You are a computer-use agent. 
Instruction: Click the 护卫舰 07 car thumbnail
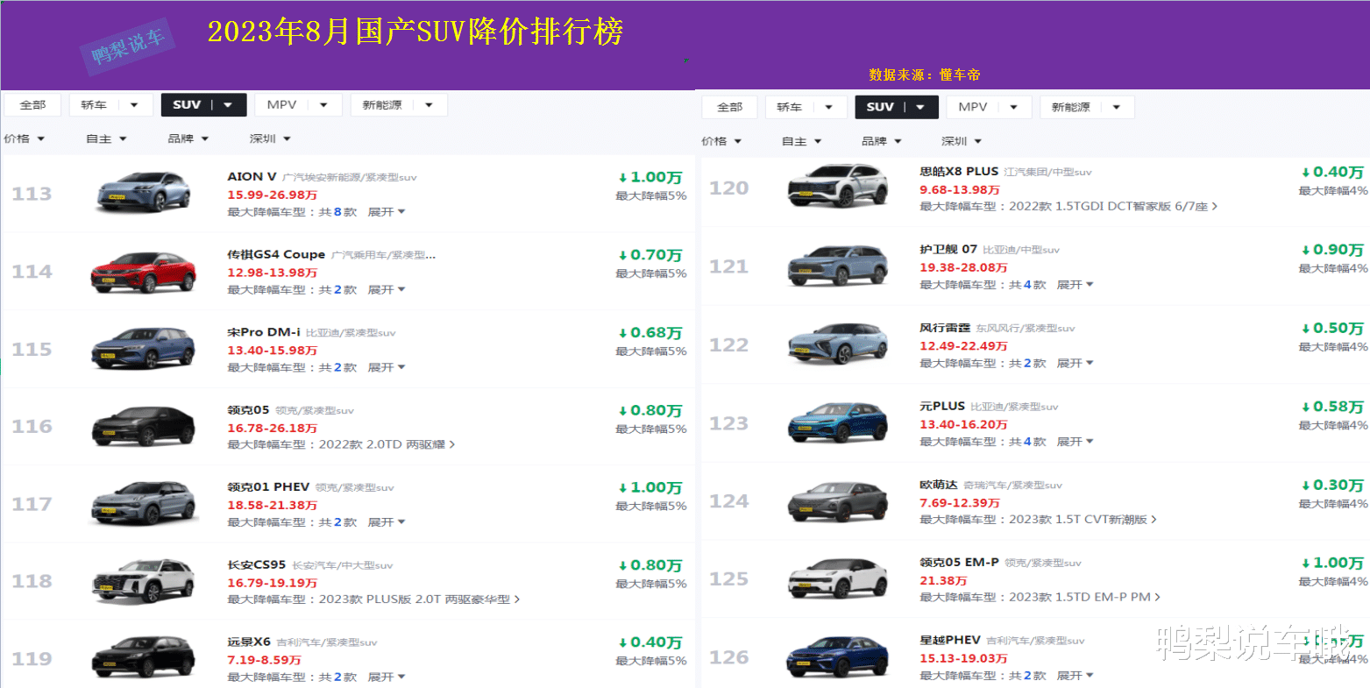839,266
